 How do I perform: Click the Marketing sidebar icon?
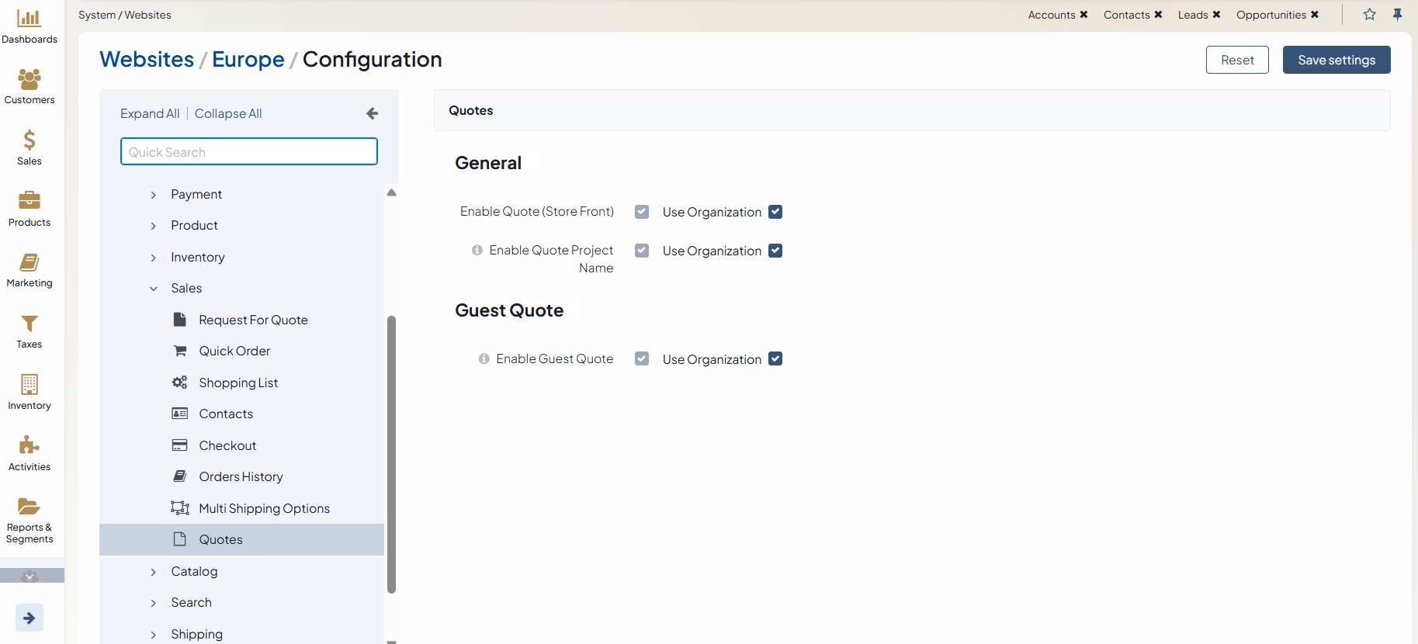[x=29, y=262]
